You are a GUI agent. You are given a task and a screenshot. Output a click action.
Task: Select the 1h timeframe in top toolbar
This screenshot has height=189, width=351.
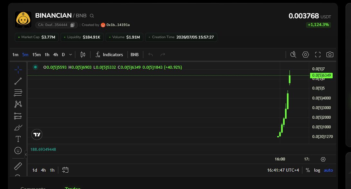[x=47, y=55]
